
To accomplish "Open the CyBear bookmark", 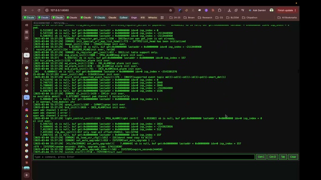I will (123, 17).
